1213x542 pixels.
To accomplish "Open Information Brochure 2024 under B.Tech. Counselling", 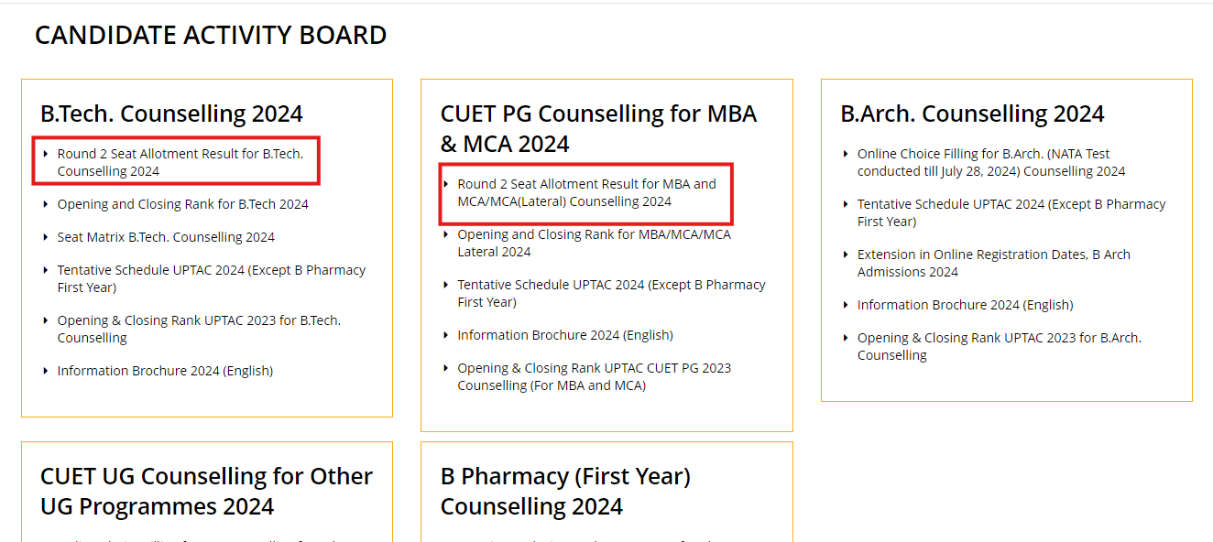I will pos(165,371).
